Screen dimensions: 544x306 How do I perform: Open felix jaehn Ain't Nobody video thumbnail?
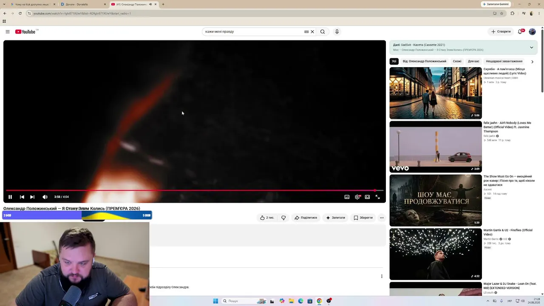pyautogui.click(x=436, y=147)
